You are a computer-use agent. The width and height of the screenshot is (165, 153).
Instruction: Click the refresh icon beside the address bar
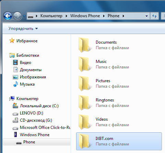154,16
